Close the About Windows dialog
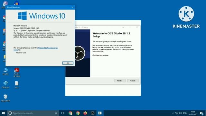 72,7
